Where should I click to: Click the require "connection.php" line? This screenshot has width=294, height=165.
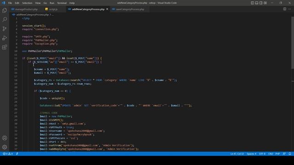click(x=40, y=29)
